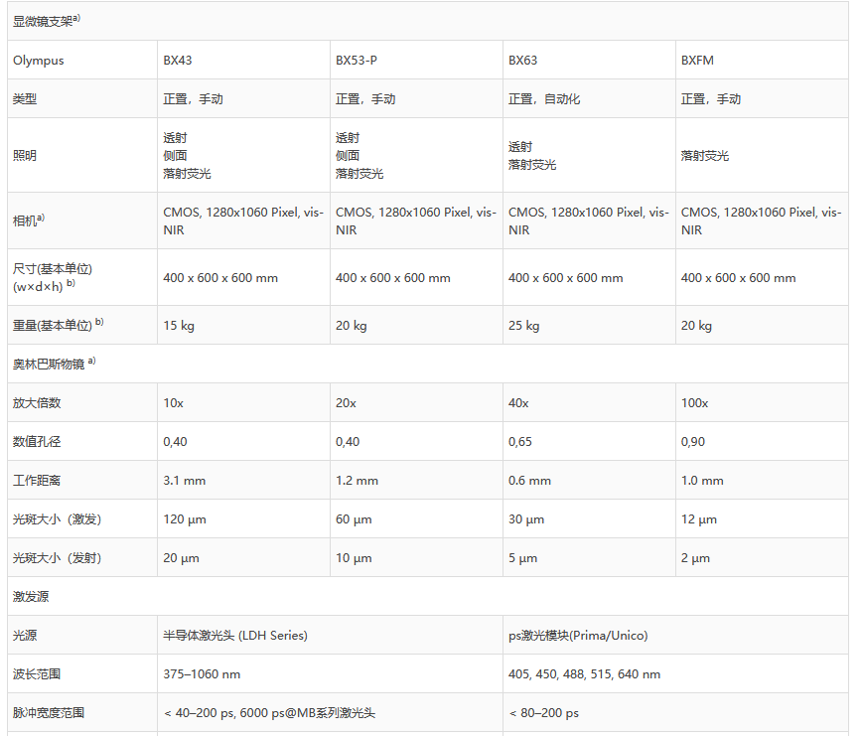Click the "25 kg" weight cell
Screen dimensions: 863x736
[x=524, y=326]
